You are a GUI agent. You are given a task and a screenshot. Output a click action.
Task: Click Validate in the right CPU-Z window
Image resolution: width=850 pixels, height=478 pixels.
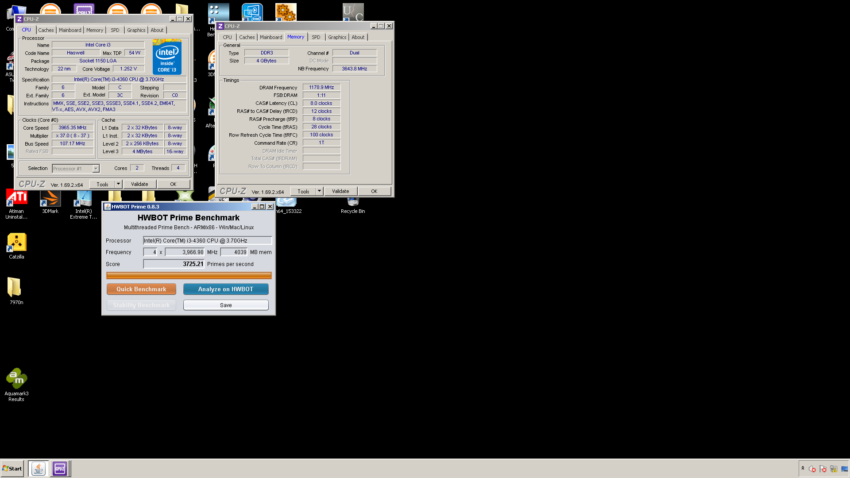(340, 191)
